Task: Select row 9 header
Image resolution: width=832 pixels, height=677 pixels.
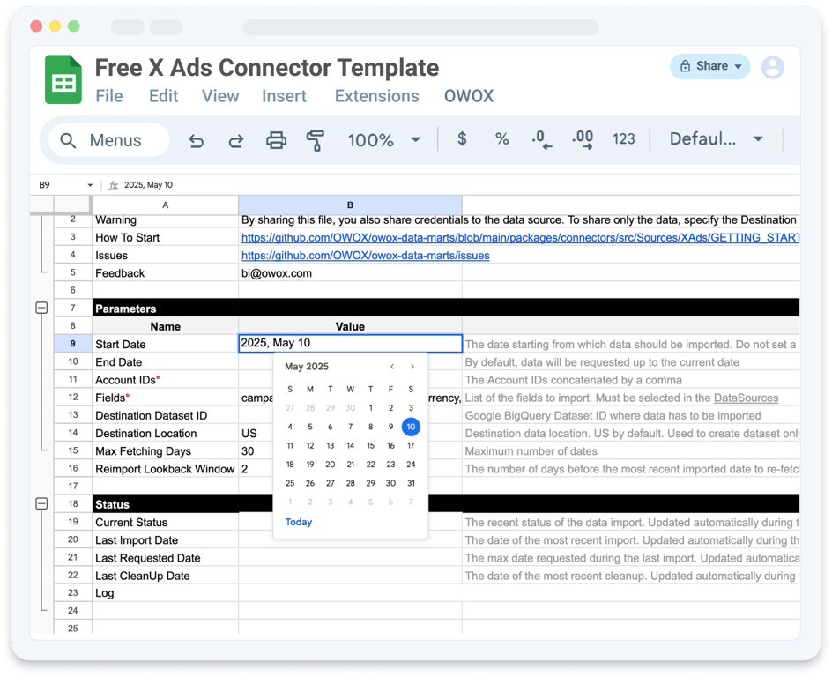Action: coord(72,344)
